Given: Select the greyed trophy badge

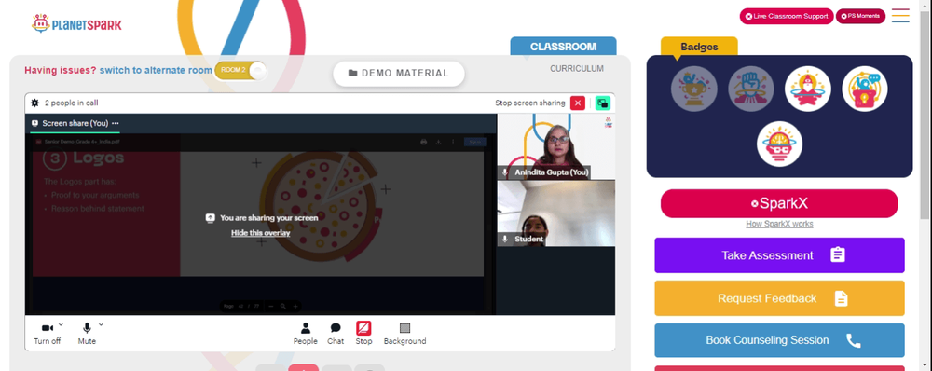Looking at the screenshot, I should [693, 89].
